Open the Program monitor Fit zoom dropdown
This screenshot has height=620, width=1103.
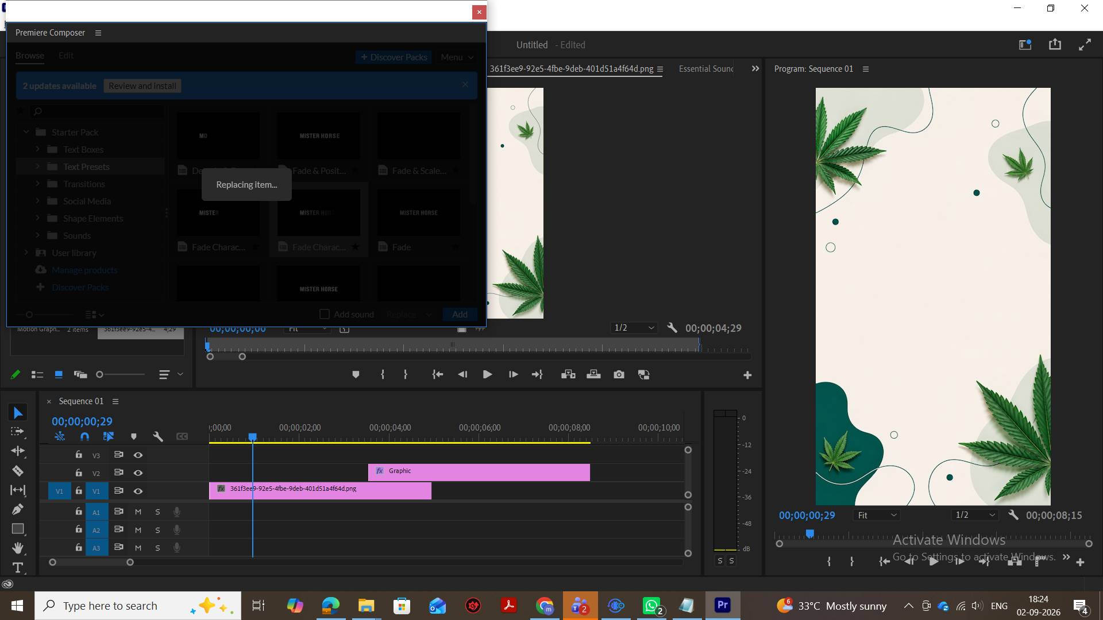coord(877,515)
